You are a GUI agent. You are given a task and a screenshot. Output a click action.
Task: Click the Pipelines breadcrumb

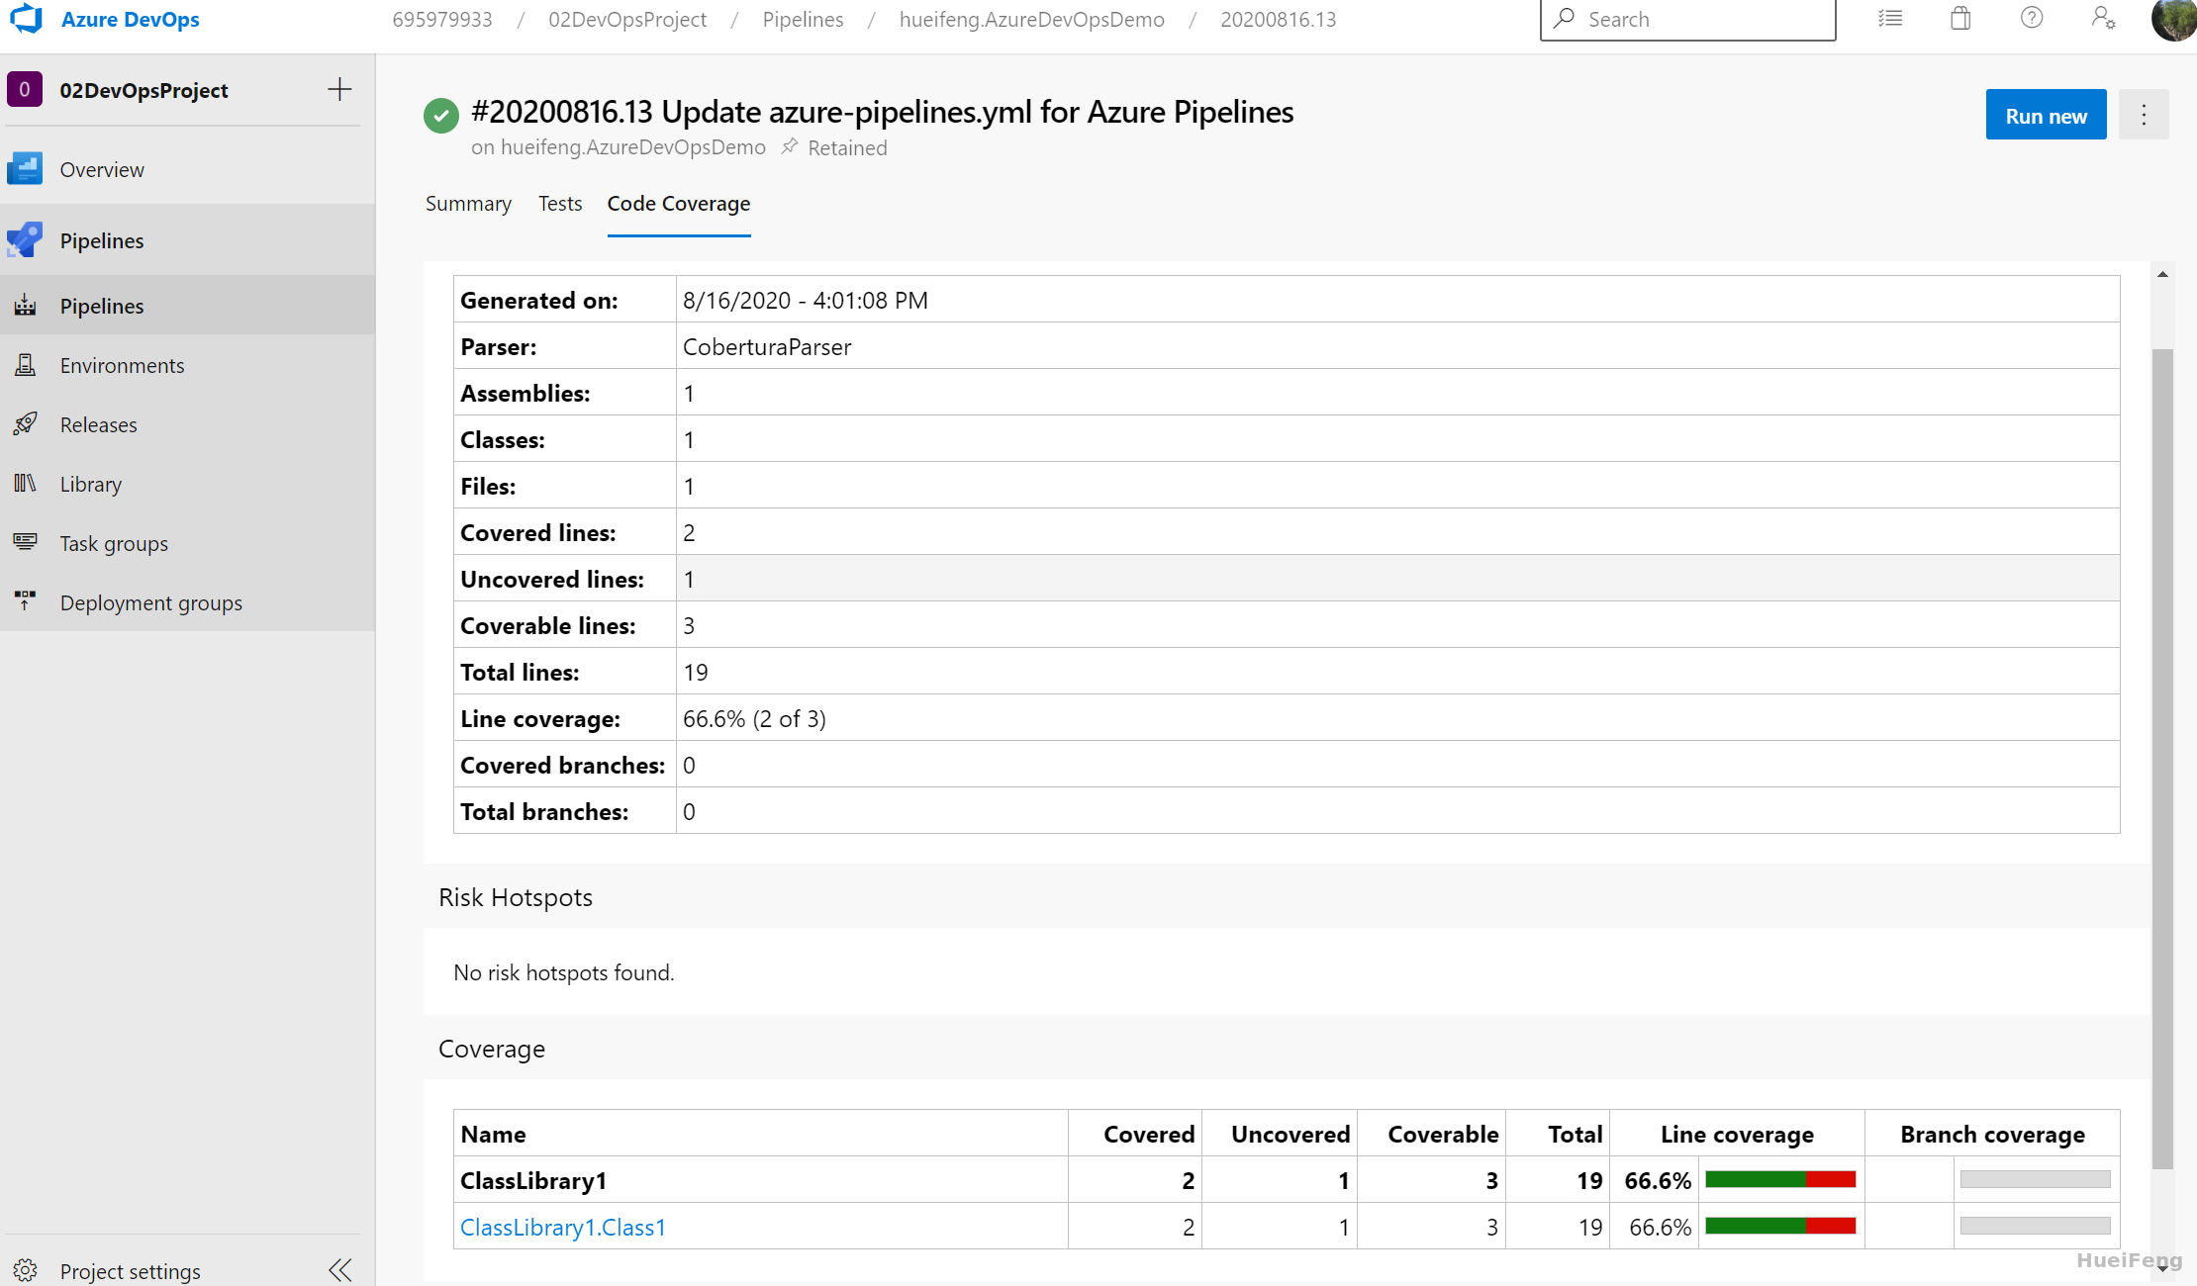pos(803,19)
